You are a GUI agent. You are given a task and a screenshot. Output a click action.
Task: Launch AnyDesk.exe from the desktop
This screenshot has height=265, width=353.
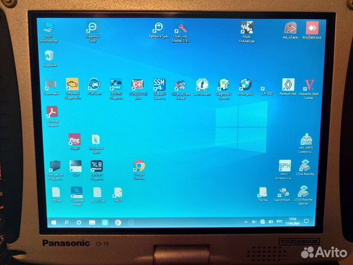pos(312,30)
